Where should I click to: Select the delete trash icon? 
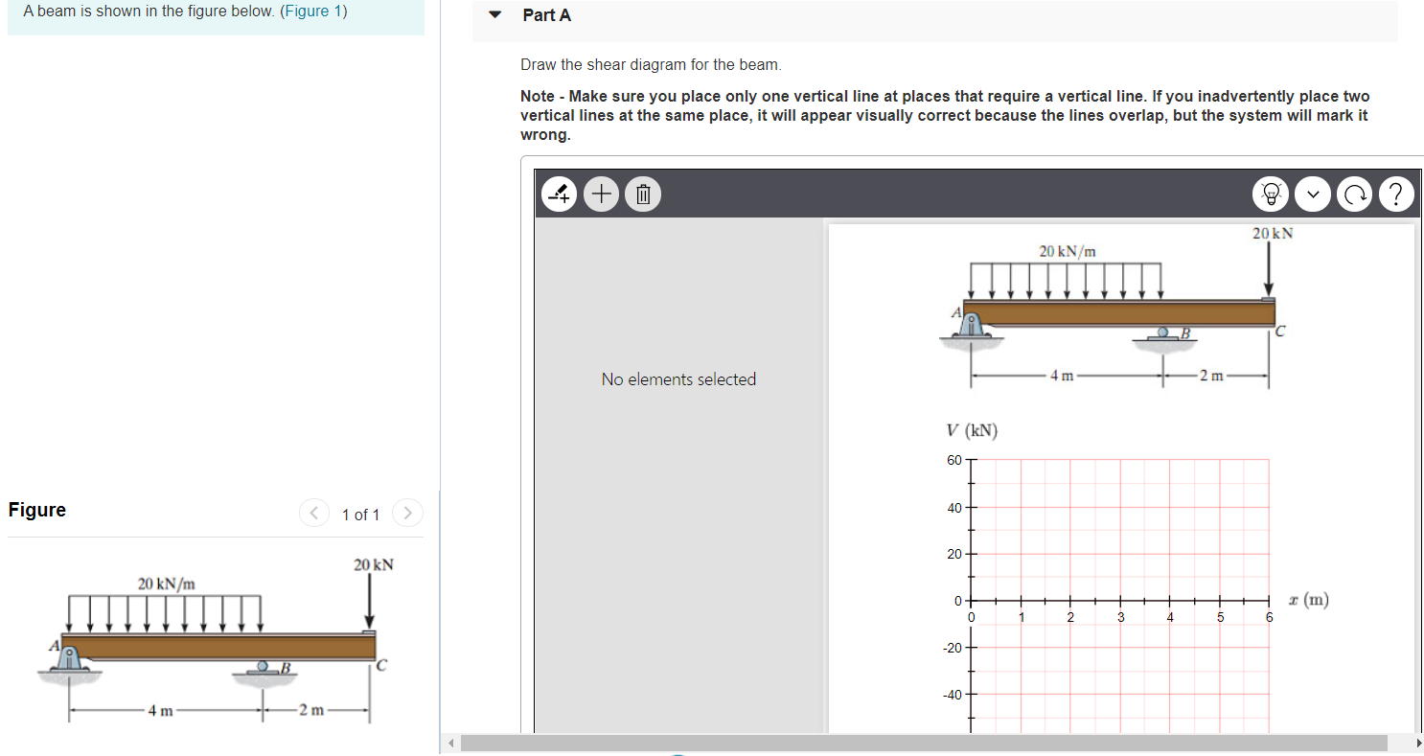click(642, 194)
